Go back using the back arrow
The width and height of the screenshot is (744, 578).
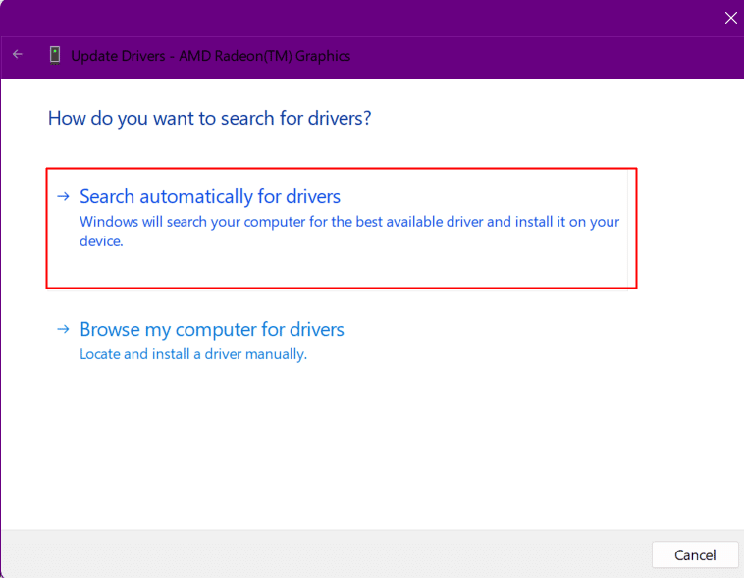pyautogui.click(x=18, y=55)
